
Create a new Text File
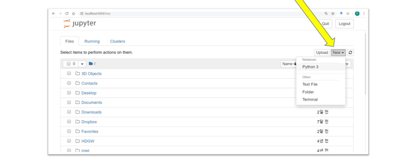pyautogui.click(x=321, y=84)
